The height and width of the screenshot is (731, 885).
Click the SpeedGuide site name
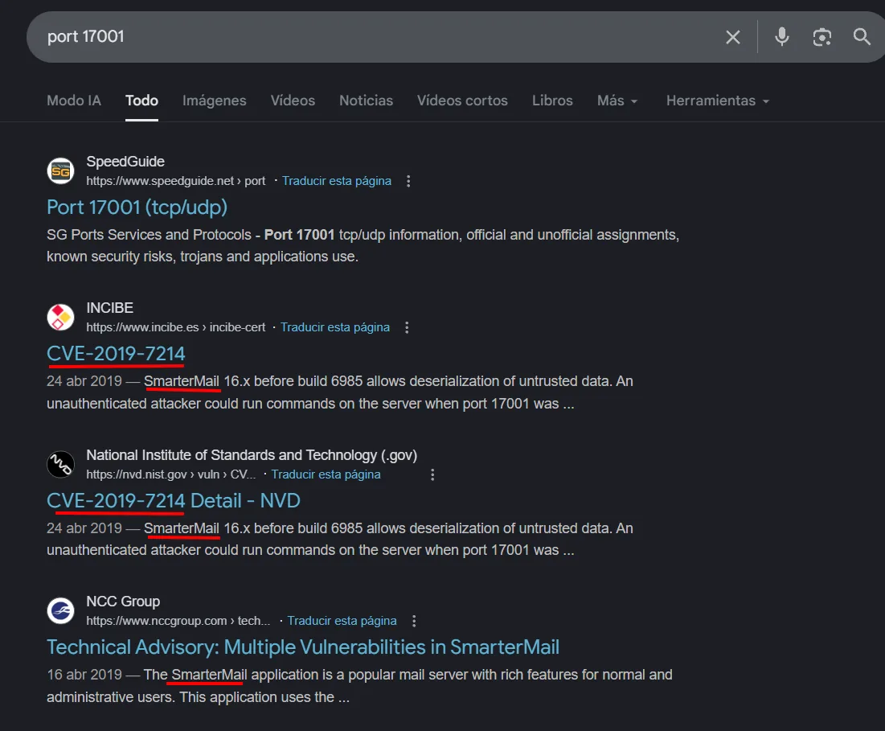coord(125,162)
